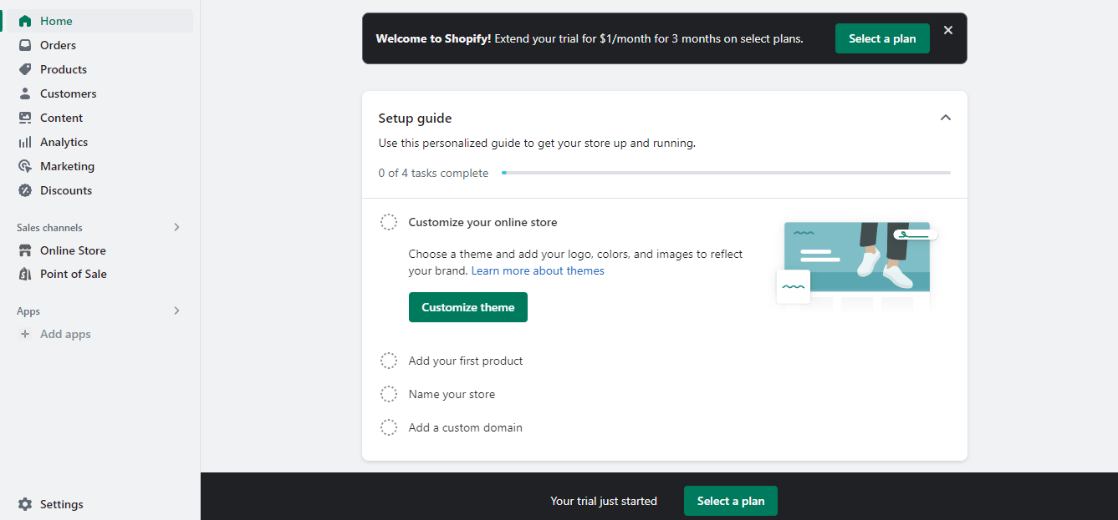Expand the Apps section chevron
Screen dimensions: 1118x520
176,310
